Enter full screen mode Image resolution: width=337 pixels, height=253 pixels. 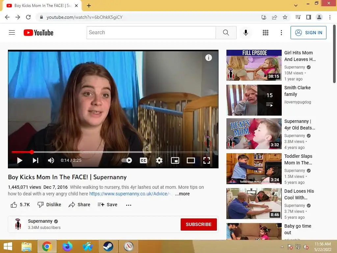[x=207, y=160]
